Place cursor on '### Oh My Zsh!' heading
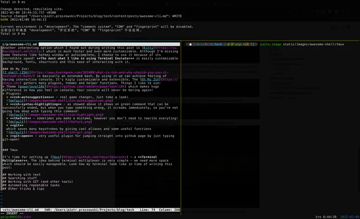The width and height of the screenshot is (360, 219). [16, 69]
